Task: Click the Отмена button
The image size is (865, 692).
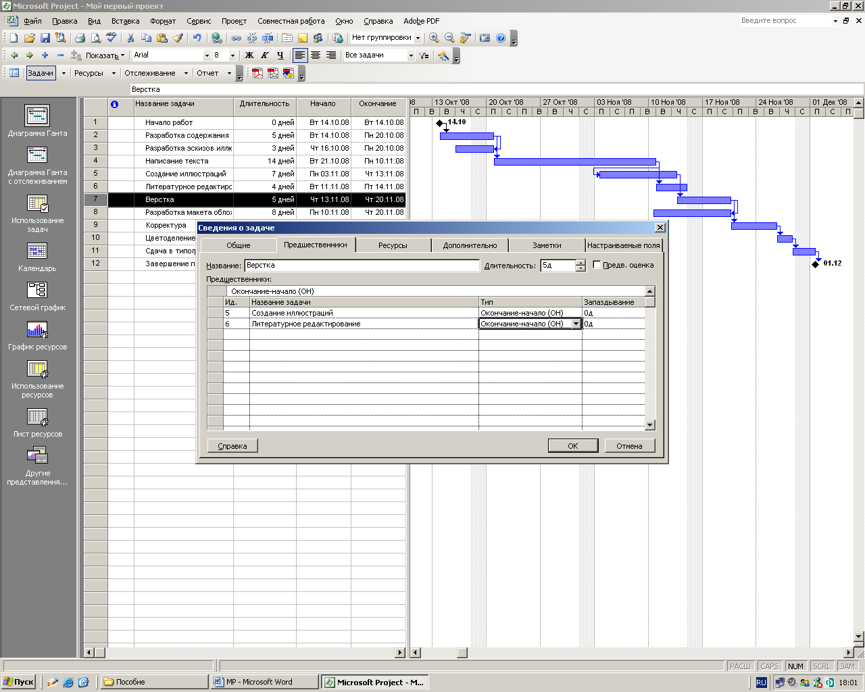Action: (x=629, y=445)
